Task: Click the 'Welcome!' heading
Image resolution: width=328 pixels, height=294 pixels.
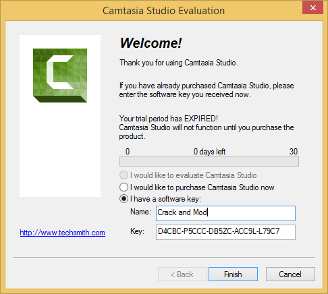Action: 151,42
